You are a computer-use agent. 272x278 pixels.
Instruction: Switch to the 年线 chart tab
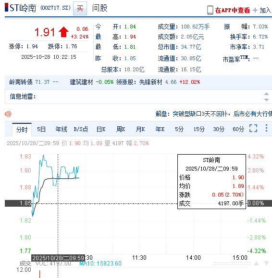61,129
